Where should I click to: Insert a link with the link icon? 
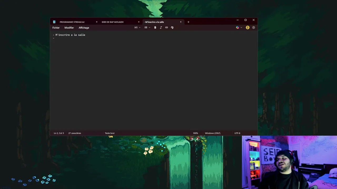click(x=166, y=28)
